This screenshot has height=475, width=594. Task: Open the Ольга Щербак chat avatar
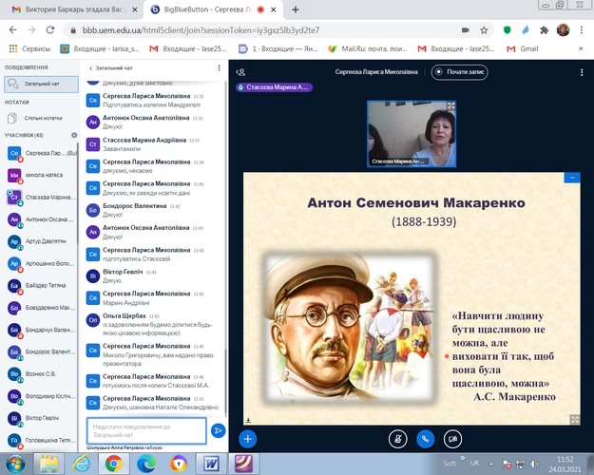coord(93,320)
